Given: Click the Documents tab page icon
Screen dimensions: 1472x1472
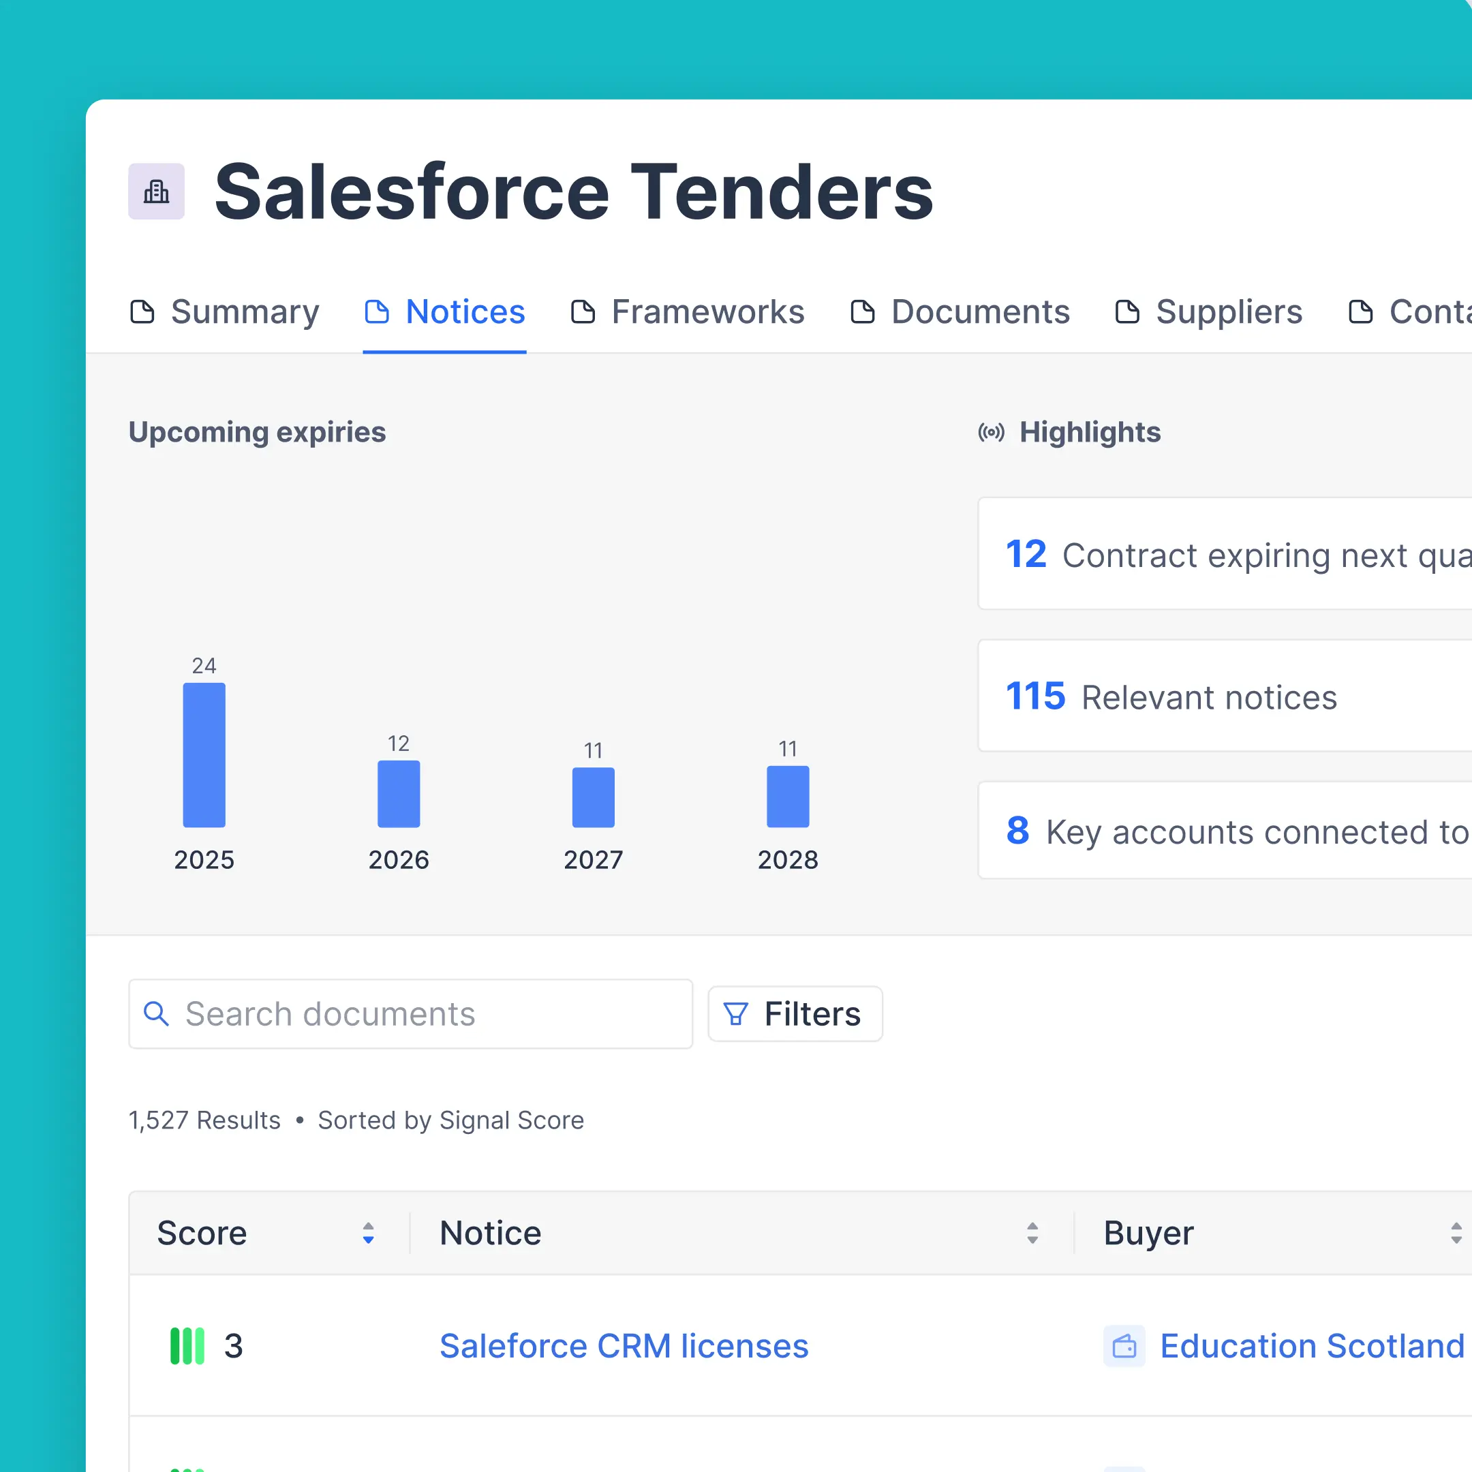Looking at the screenshot, I should click(x=863, y=311).
